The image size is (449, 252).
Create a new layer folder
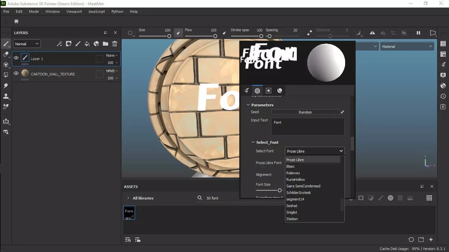click(x=106, y=44)
